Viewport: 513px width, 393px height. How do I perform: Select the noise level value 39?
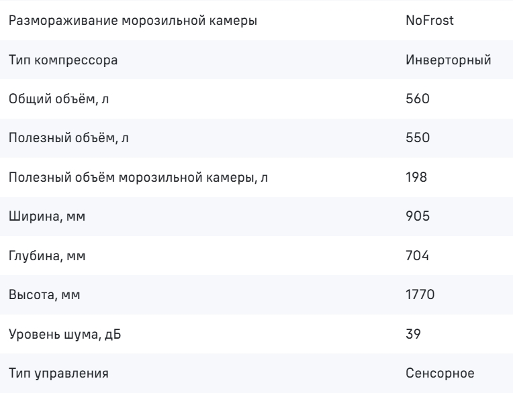click(413, 334)
